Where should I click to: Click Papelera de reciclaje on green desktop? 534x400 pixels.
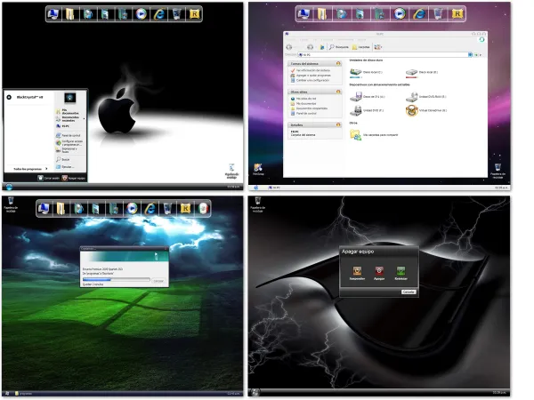pos(11,204)
